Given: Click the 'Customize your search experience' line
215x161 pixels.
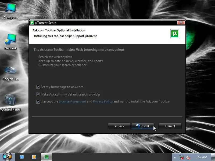Looking at the screenshot, I should pos(62,65).
